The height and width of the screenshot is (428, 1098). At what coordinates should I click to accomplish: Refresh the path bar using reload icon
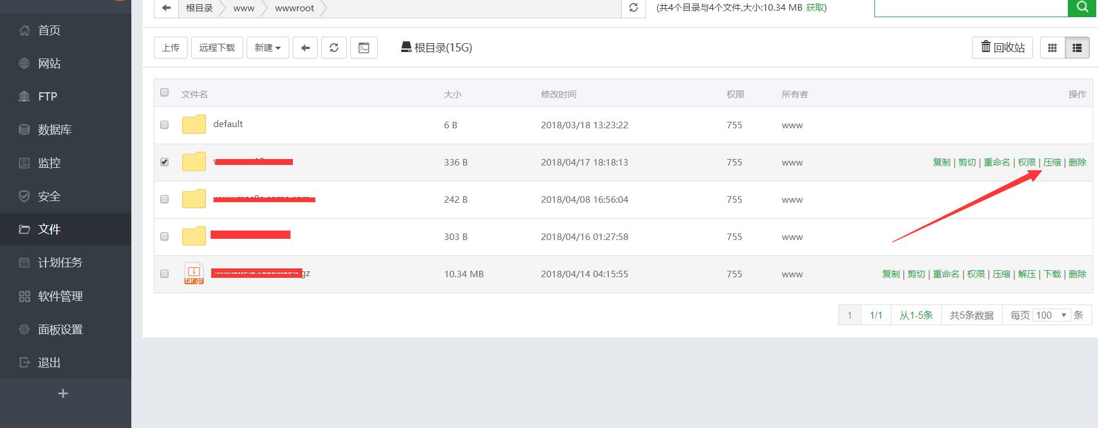pyautogui.click(x=633, y=8)
